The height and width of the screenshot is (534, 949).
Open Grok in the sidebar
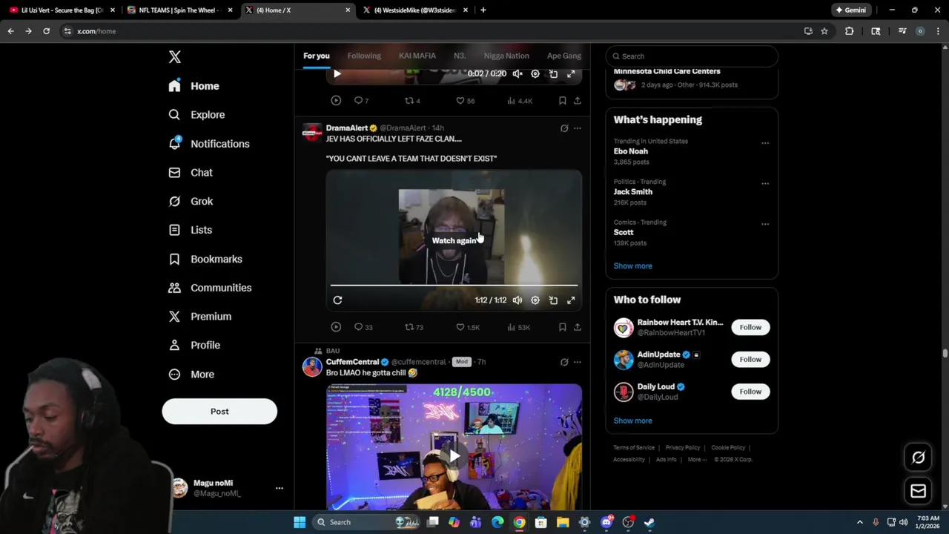pos(191,201)
